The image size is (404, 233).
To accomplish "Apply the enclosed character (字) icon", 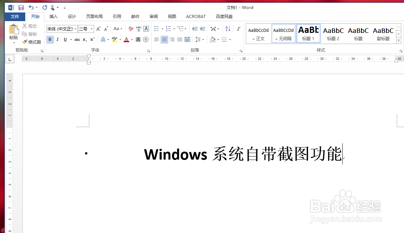I will coord(146,39).
